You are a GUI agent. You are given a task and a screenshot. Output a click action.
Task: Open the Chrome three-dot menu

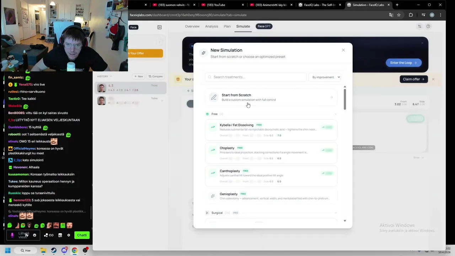441,15
